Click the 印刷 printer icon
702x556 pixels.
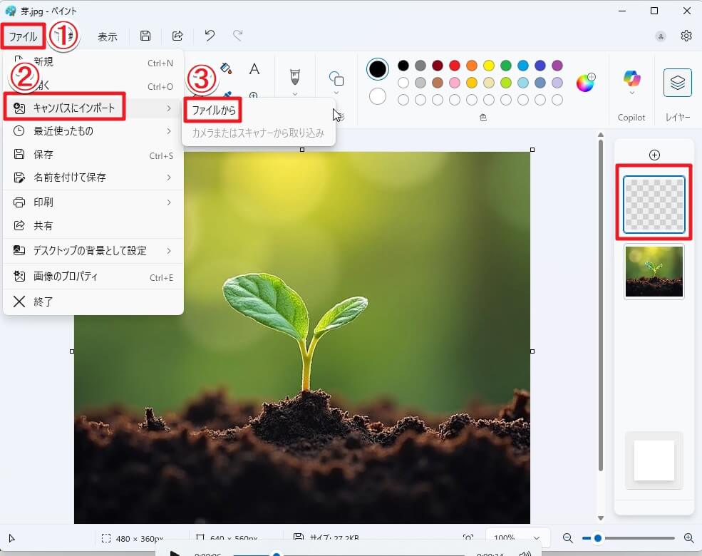pos(19,202)
